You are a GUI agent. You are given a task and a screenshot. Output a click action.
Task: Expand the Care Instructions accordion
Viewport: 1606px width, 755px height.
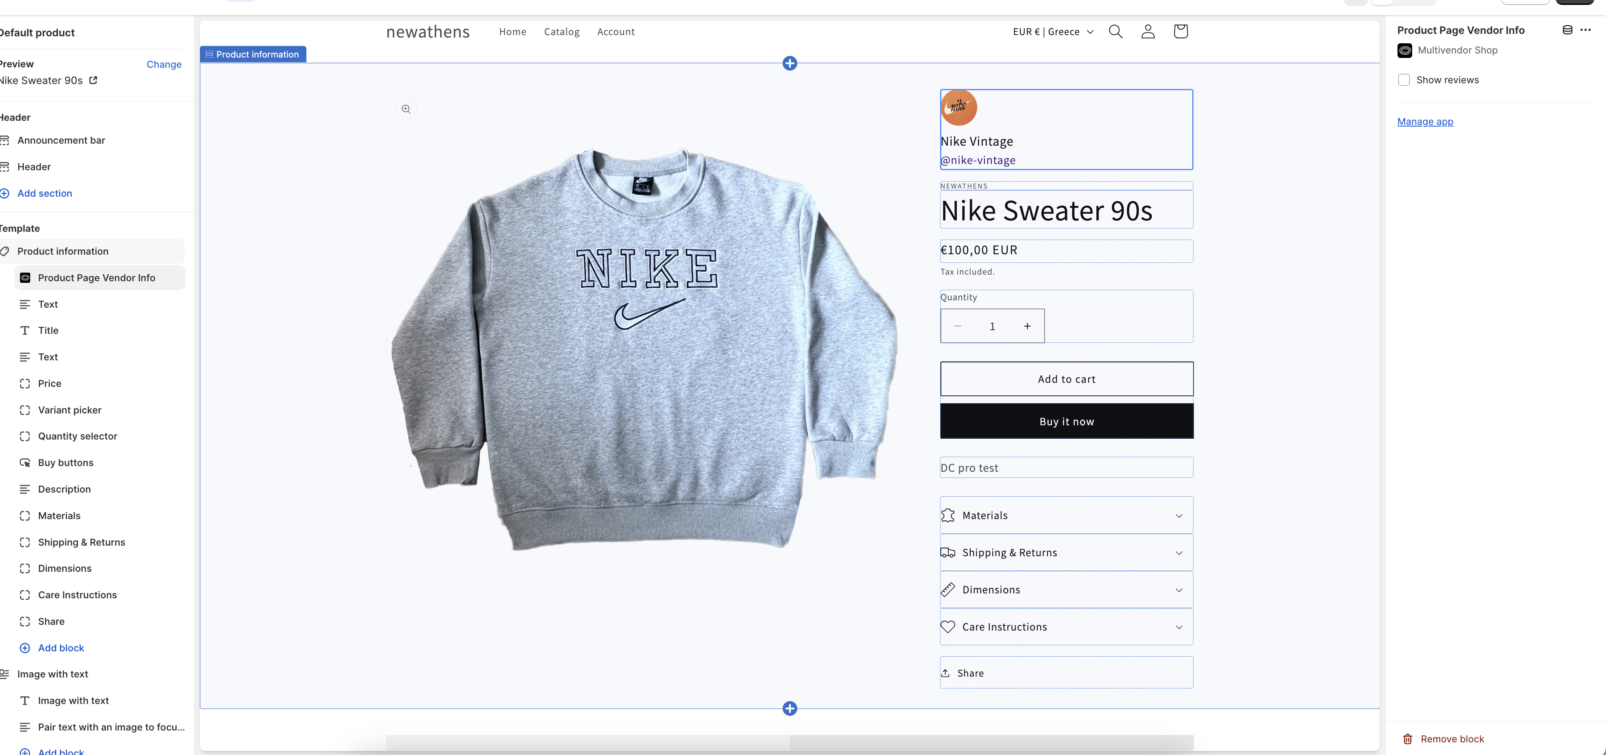1065,626
